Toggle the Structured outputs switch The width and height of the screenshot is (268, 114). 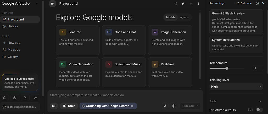pos(259,110)
